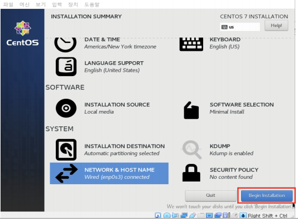This screenshot has height=219, width=298.
Task: Click the VirtualBox USB devices status icon
Action: coord(193,216)
